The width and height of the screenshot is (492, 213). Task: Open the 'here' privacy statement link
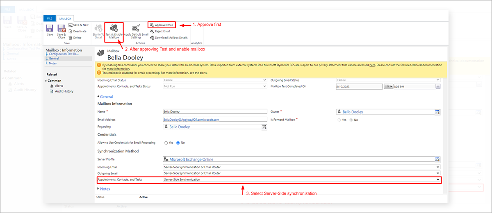(372, 65)
